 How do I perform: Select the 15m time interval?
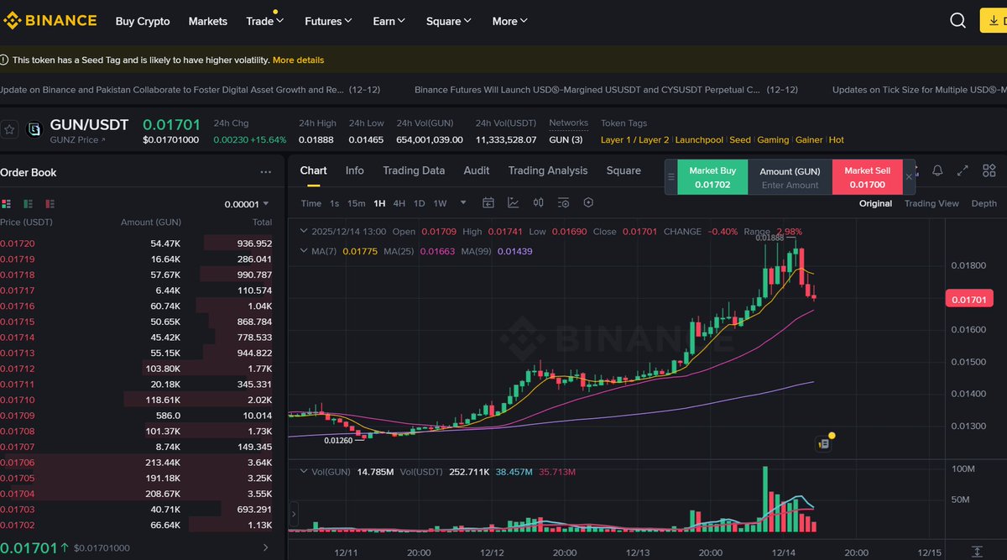357,203
